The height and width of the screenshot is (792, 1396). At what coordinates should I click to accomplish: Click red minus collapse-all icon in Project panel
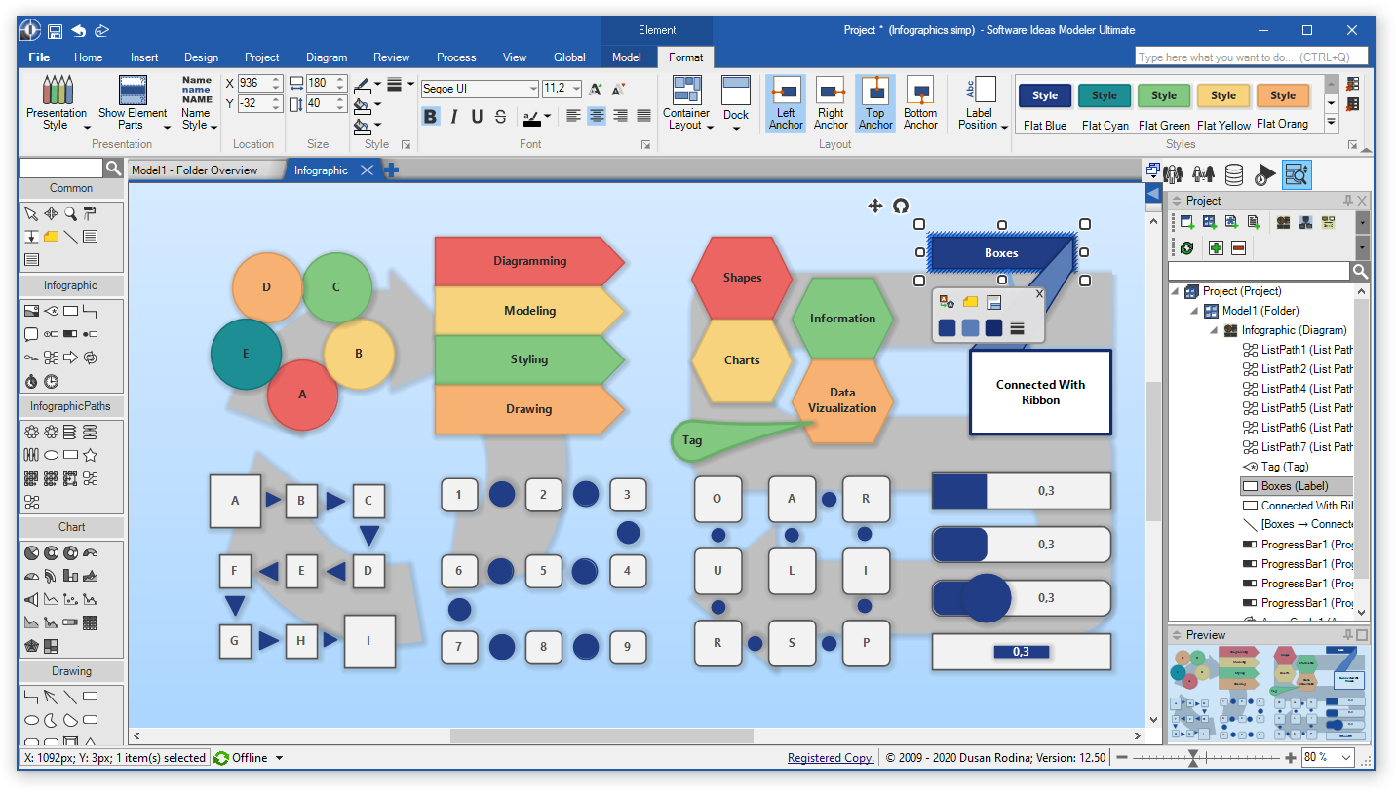1238,247
